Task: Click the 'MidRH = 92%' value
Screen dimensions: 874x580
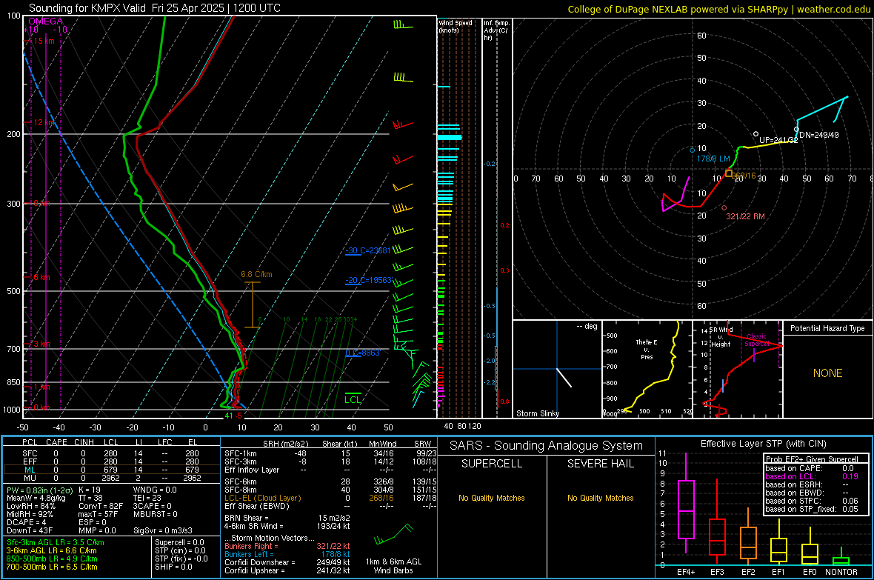Action: (30, 514)
